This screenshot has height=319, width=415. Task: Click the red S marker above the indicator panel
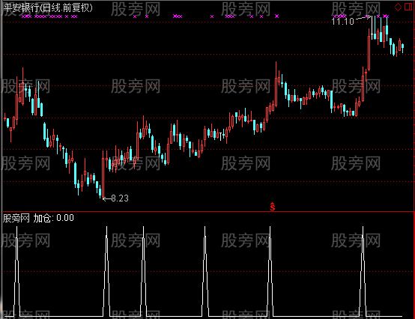tap(273, 207)
